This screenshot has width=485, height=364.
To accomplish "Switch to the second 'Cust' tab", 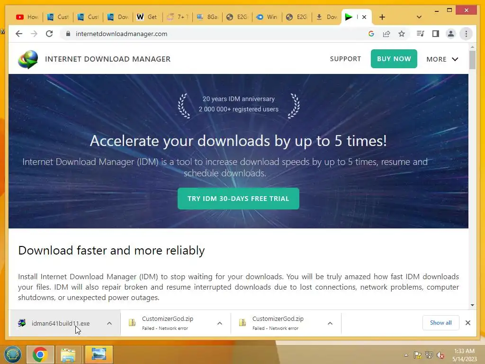I will coord(87,17).
